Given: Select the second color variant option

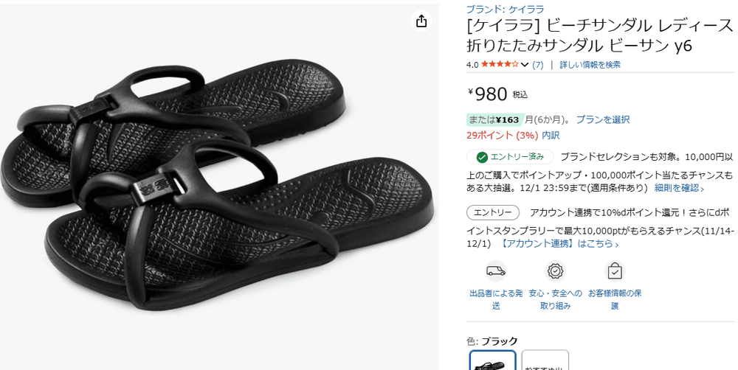Looking at the screenshot, I should (x=545, y=360).
